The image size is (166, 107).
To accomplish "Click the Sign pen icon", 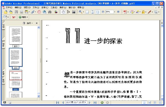I will coord(149,12).
